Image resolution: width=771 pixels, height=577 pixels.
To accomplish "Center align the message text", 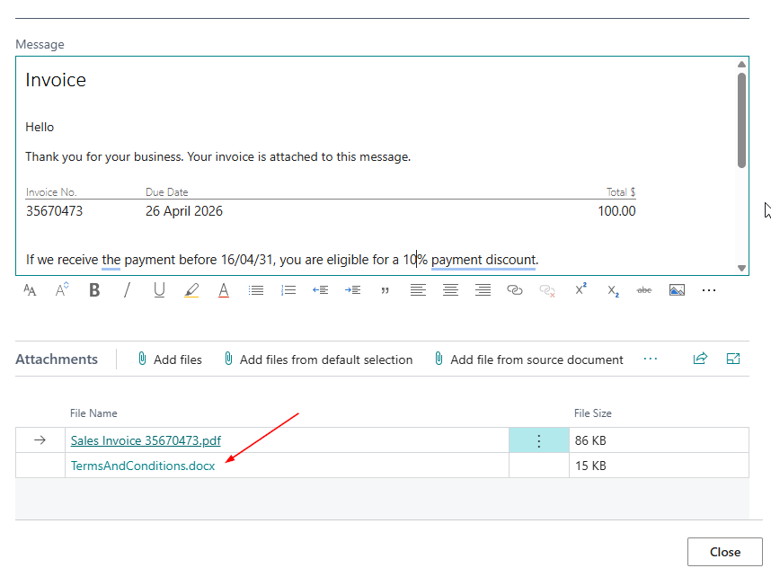I will pos(450,290).
